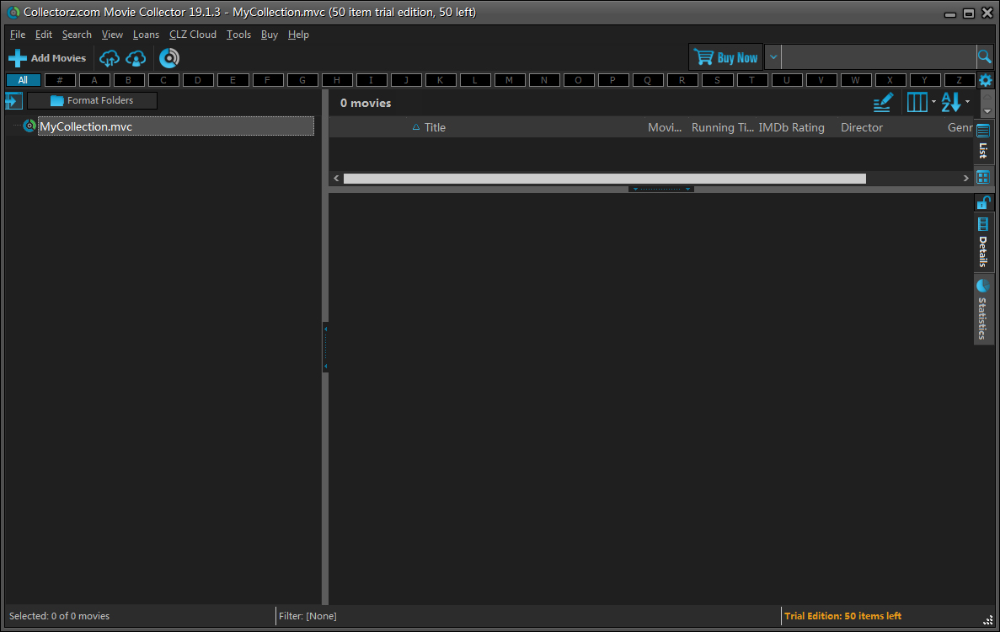Open the CLZ Cloud menu
This screenshot has height=632, width=1000.
[193, 35]
